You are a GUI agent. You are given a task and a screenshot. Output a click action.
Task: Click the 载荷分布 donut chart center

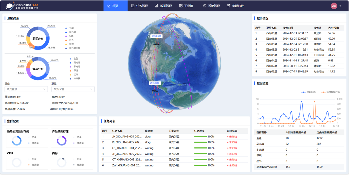coord(38,69)
